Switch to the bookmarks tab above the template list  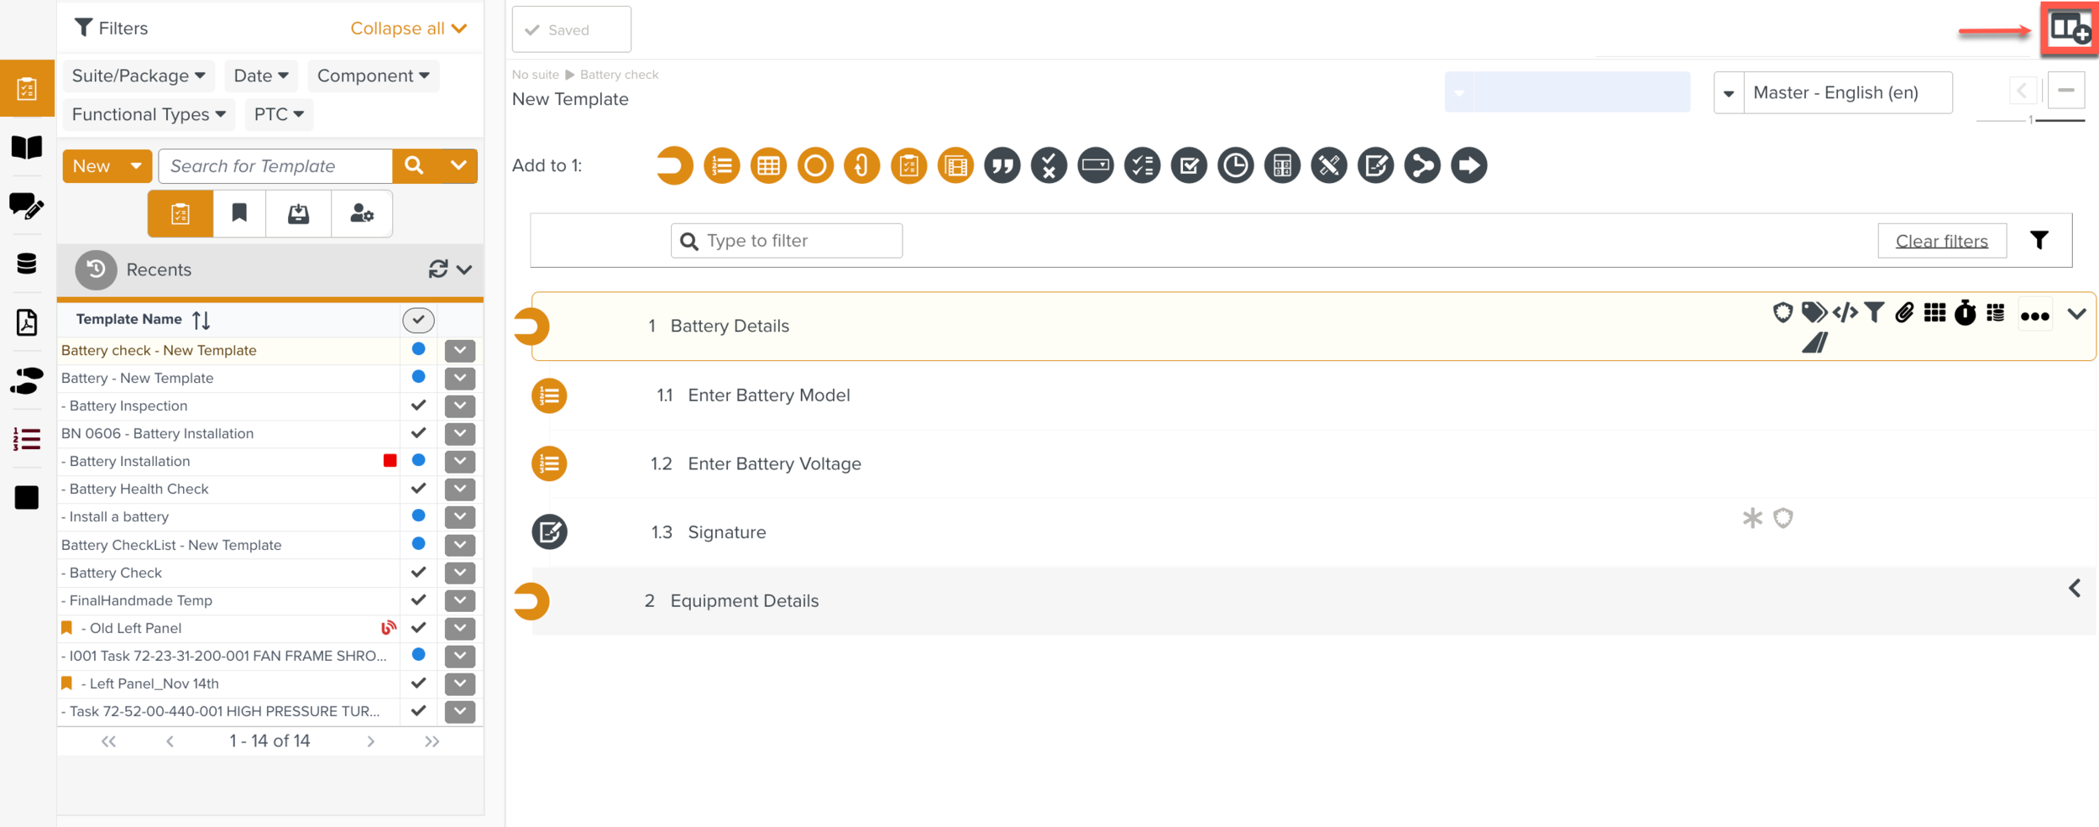click(x=239, y=213)
